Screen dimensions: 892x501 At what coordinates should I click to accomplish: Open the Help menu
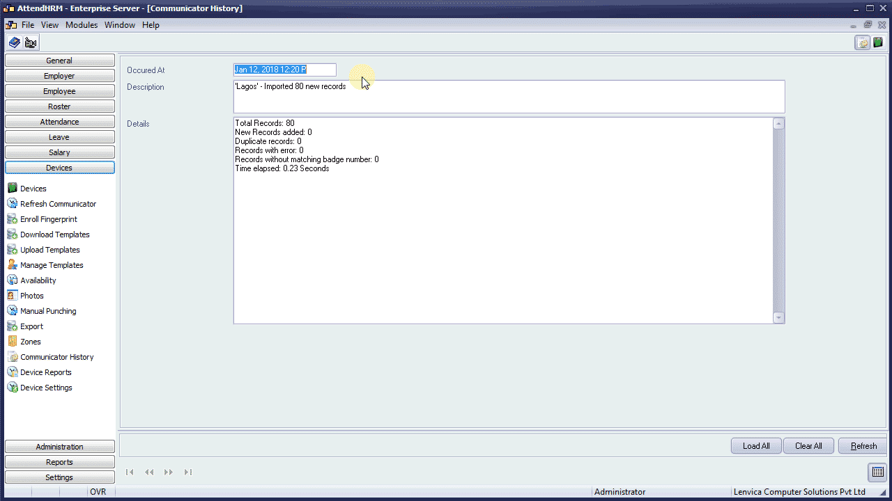(x=151, y=25)
